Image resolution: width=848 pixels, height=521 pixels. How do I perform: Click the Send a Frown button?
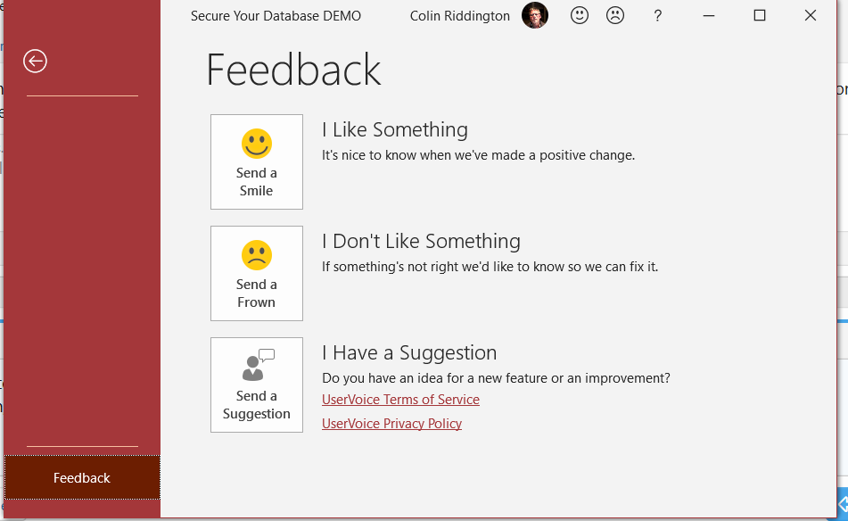tap(257, 273)
